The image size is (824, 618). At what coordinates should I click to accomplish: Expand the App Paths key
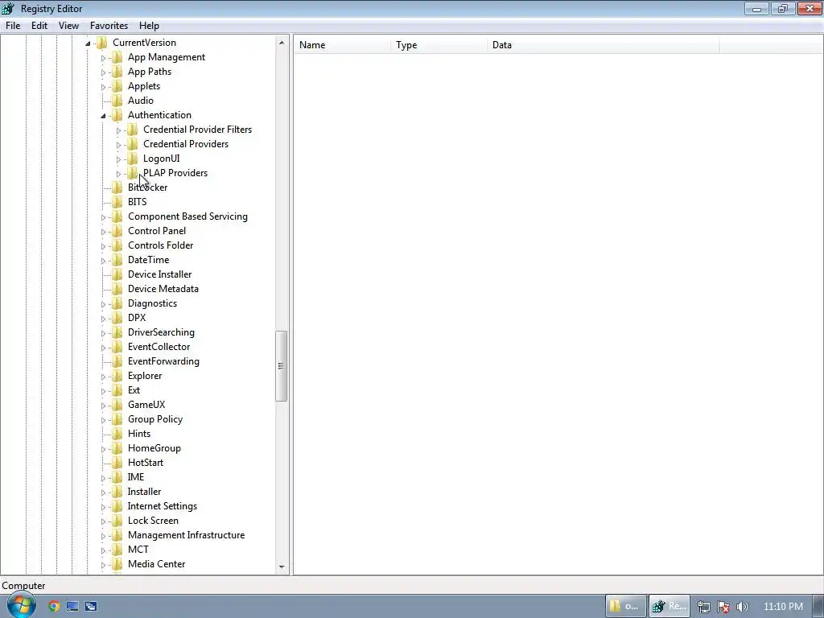[x=103, y=72]
